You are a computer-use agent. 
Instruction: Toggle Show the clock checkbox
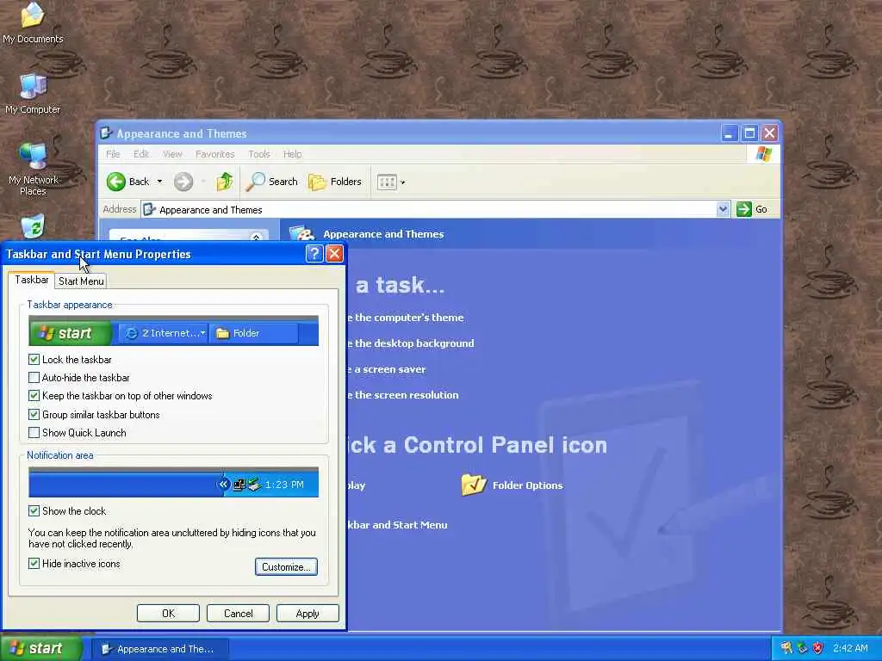34,510
